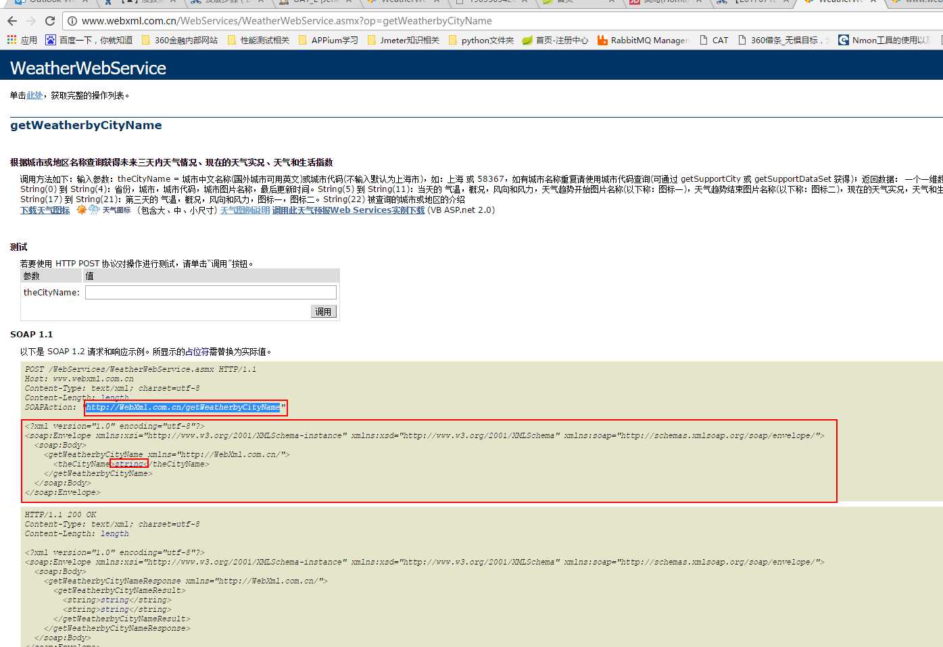Click the address bar URL

click(287, 21)
